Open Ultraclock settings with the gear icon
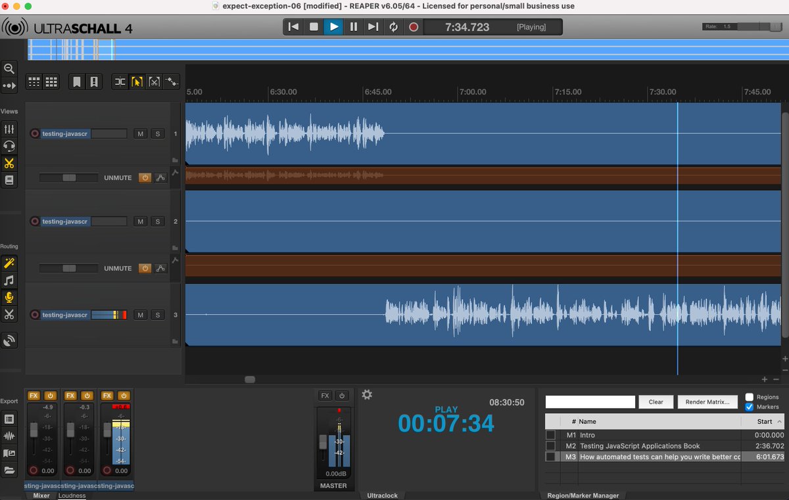The width and height of the screenshot is (789, 500). pyautogui.click(x=367, y=394)
